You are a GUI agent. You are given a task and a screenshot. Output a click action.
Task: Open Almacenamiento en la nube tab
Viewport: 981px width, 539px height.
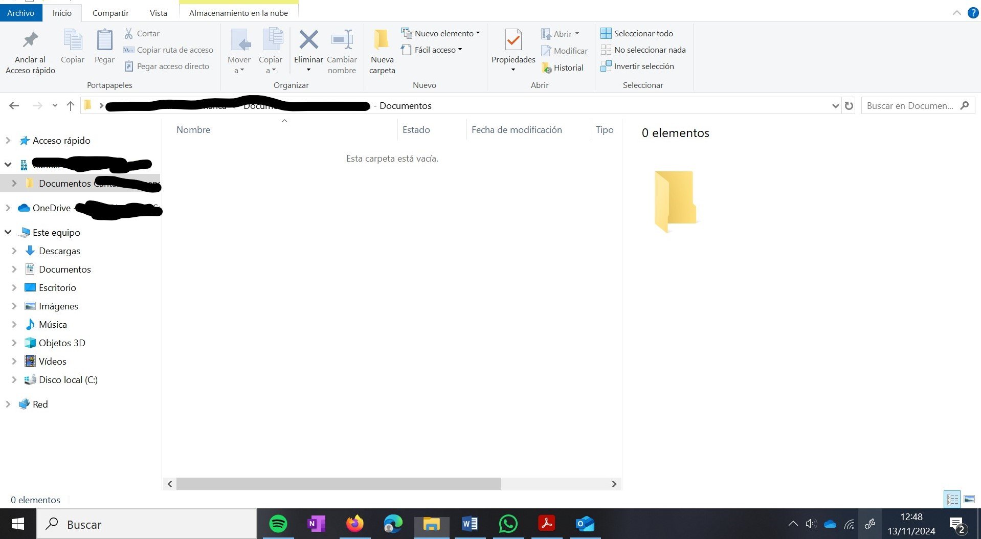238,13
